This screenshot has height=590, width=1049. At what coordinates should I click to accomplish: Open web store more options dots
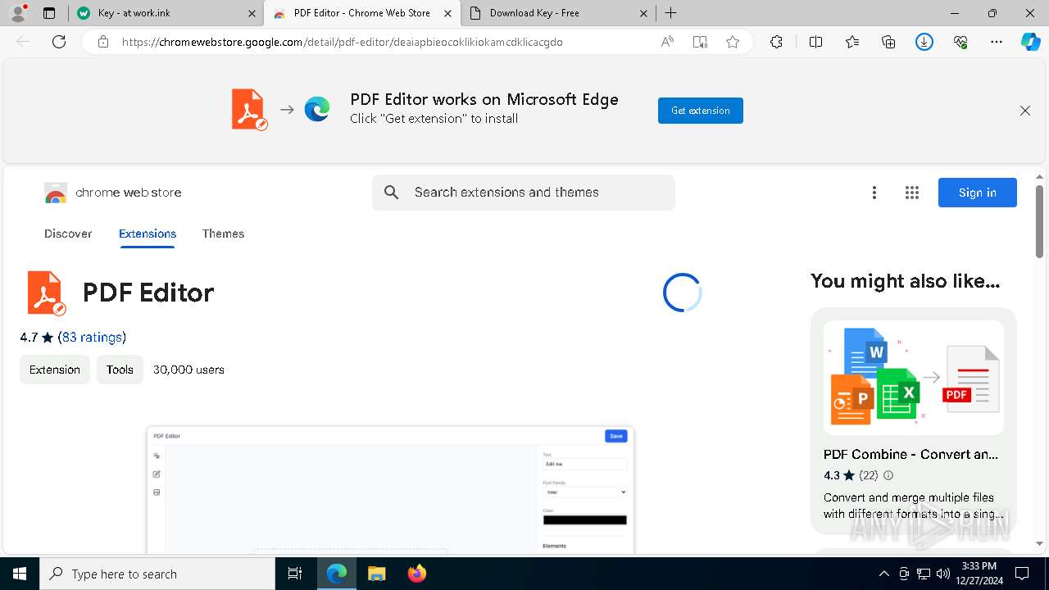click(874, 193)
